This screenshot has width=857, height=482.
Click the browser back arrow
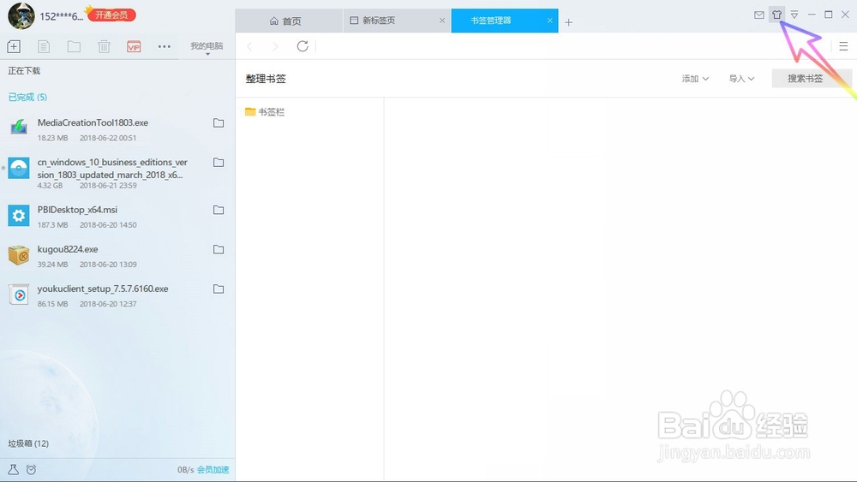(249, 46)
